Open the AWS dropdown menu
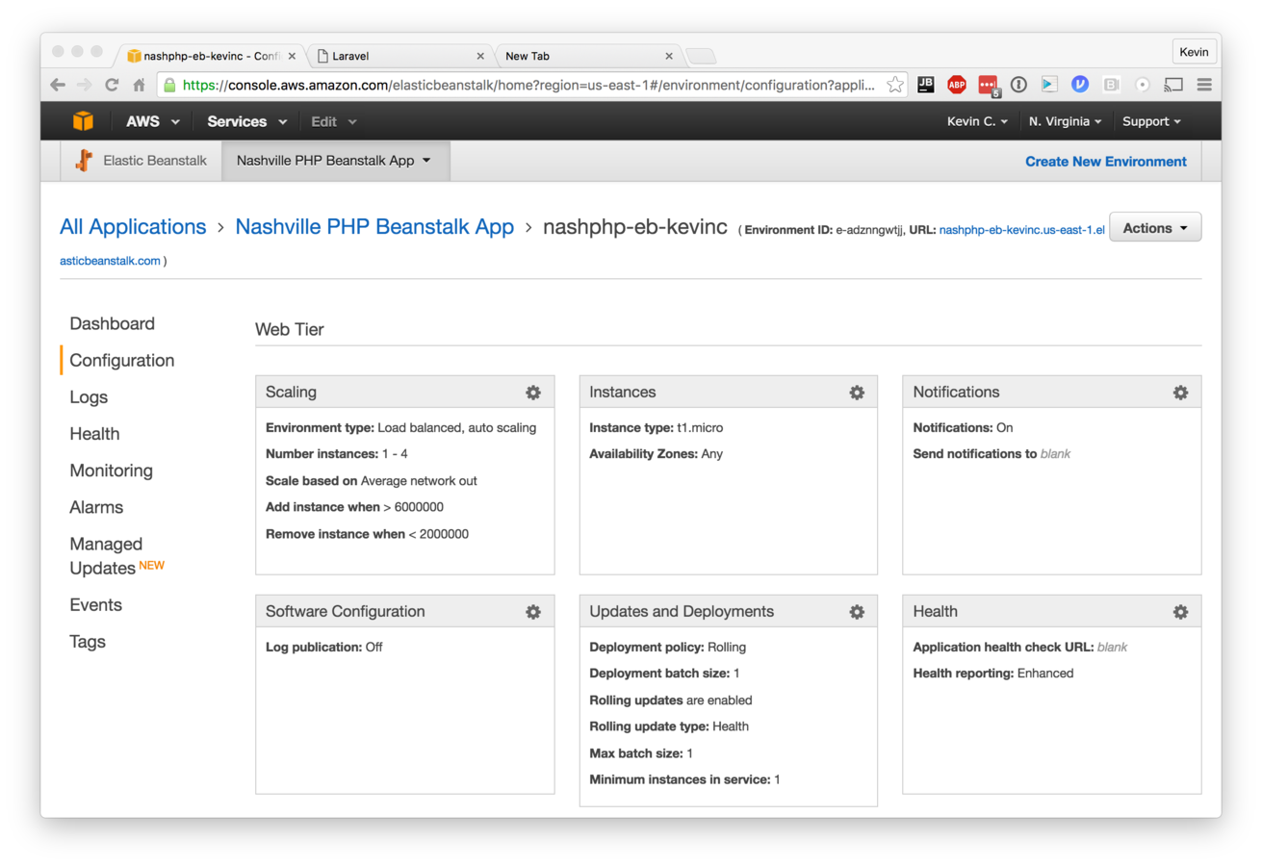 [153, 121]
